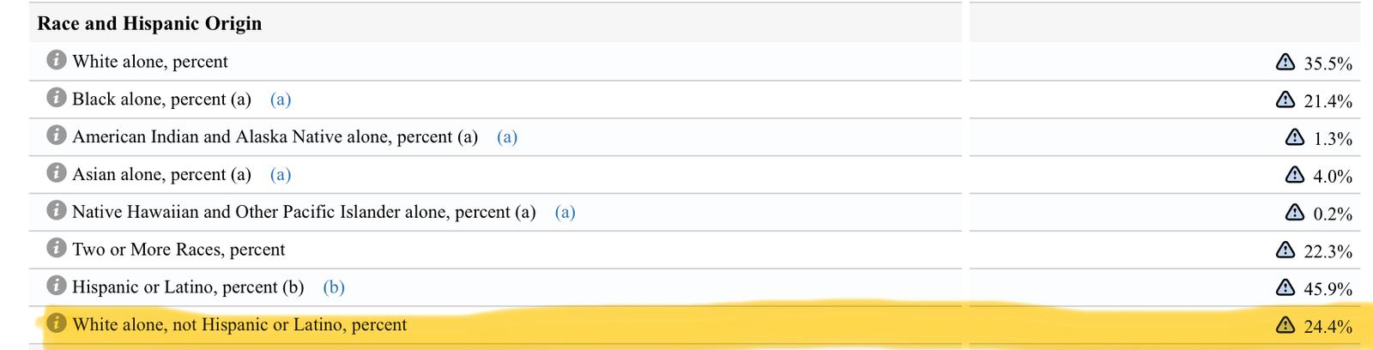This screenshot has width=1373, height=350.
Task: Click warning icon next to 0.2%
Action: pyautogui.click(x=1295, y=212)
